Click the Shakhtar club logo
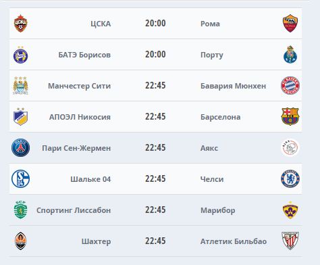Viewport: 320px width, 265px height. (20, 241)
